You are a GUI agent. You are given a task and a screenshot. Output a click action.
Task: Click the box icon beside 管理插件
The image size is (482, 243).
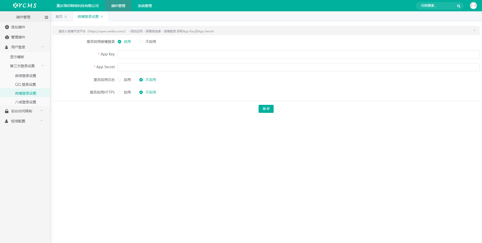pyautogui.click(x=7, y=37)
